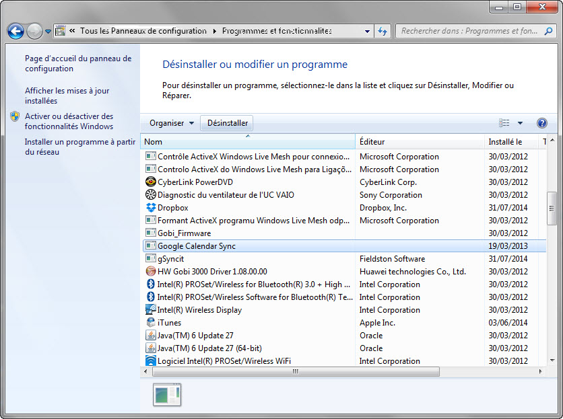Image resolution: width=563 pixels, height=419 pixels.
Task: Click the VAIO fan diagnostic icon
Action: pos(150,195)
